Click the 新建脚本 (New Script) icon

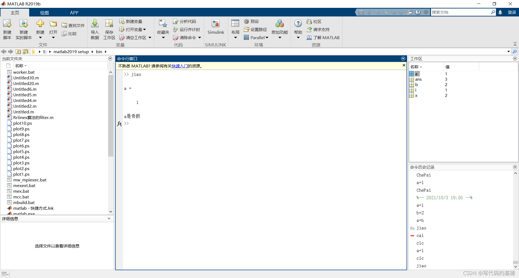7,24
